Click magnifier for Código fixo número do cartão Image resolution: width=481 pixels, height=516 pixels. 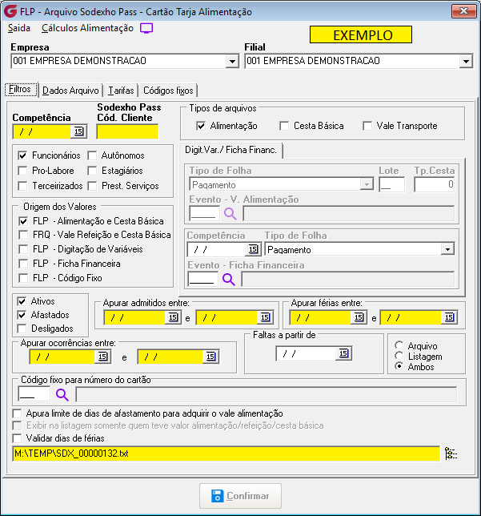62,394
